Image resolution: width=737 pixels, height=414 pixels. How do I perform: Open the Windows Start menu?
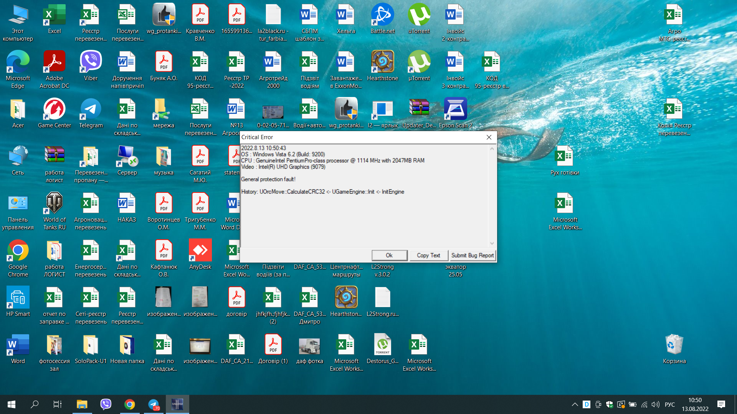(12, 404)
